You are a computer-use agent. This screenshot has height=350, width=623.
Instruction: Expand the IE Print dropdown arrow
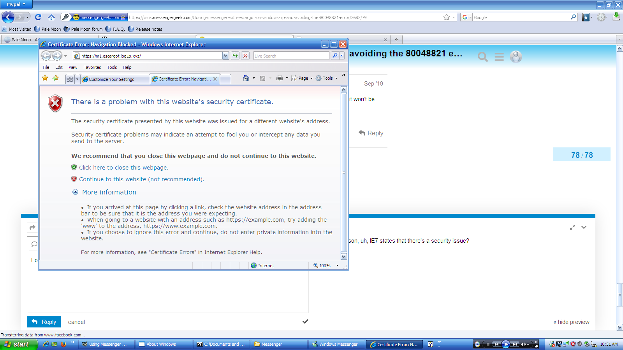(x=287, y=78)
